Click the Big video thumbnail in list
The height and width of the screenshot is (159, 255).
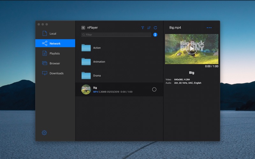86,89
